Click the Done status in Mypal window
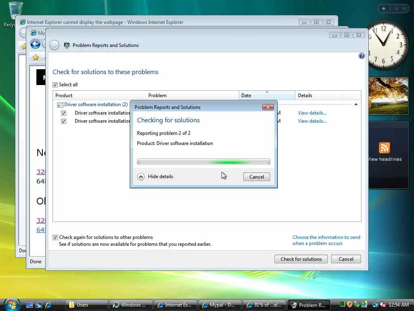 (x=36, y=262)
